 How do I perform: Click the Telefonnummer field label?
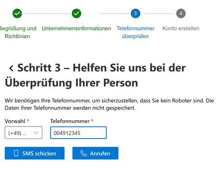(70, 121)
